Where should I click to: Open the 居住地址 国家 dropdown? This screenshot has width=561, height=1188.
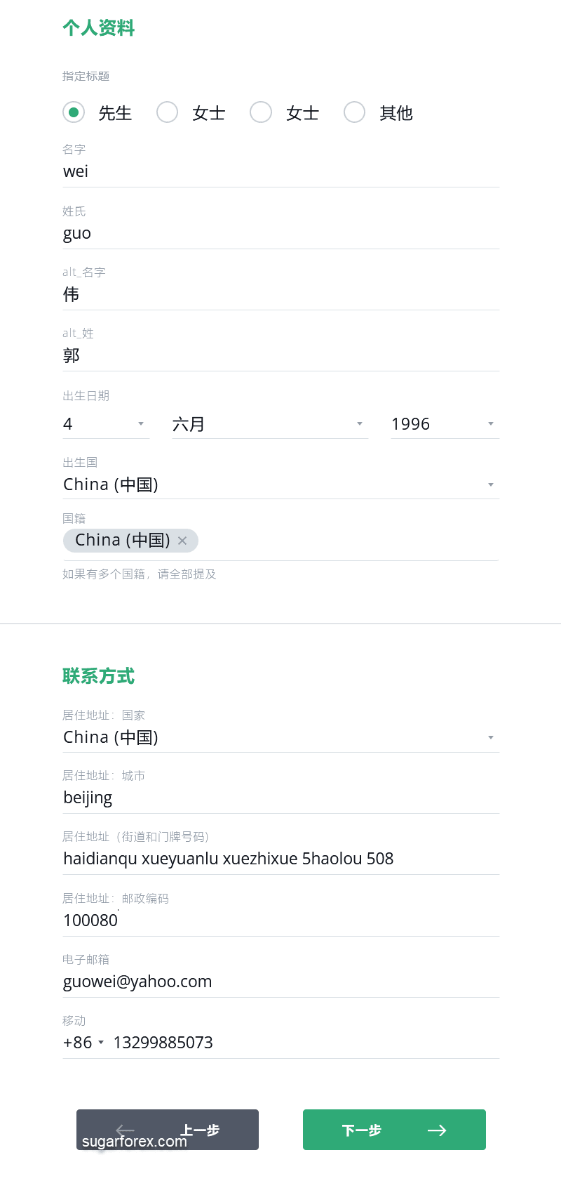coord(280,737)
